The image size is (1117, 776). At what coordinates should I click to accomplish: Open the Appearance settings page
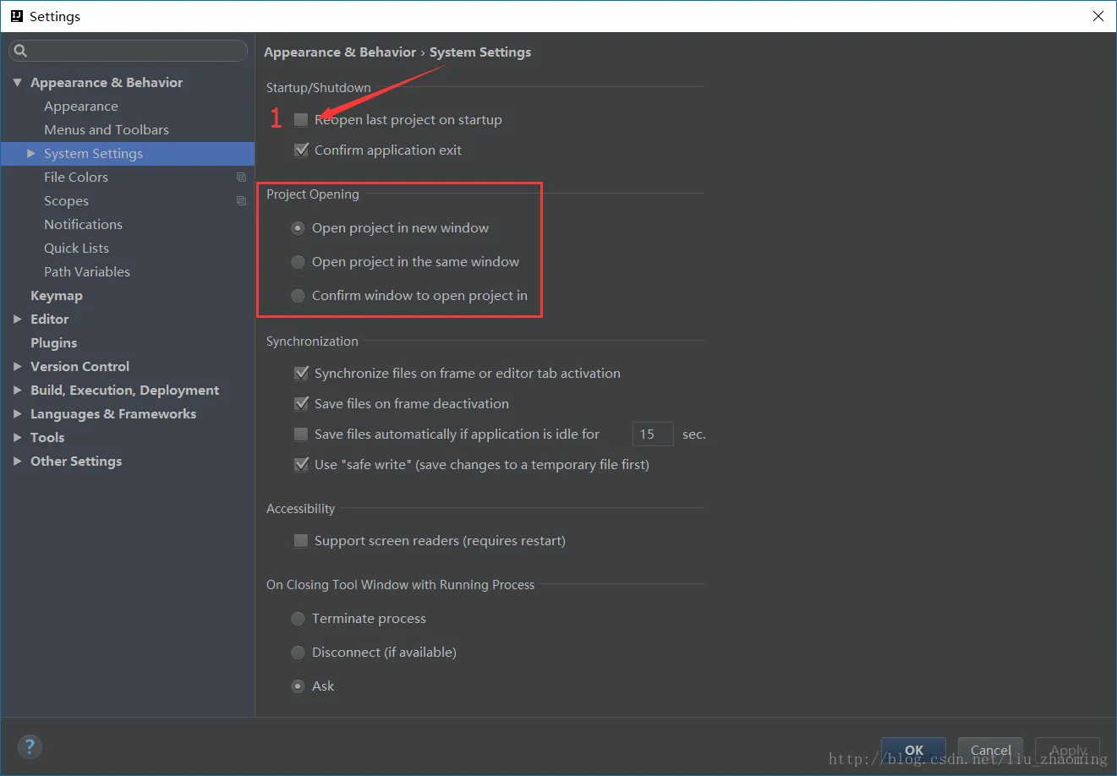[81, 107]
